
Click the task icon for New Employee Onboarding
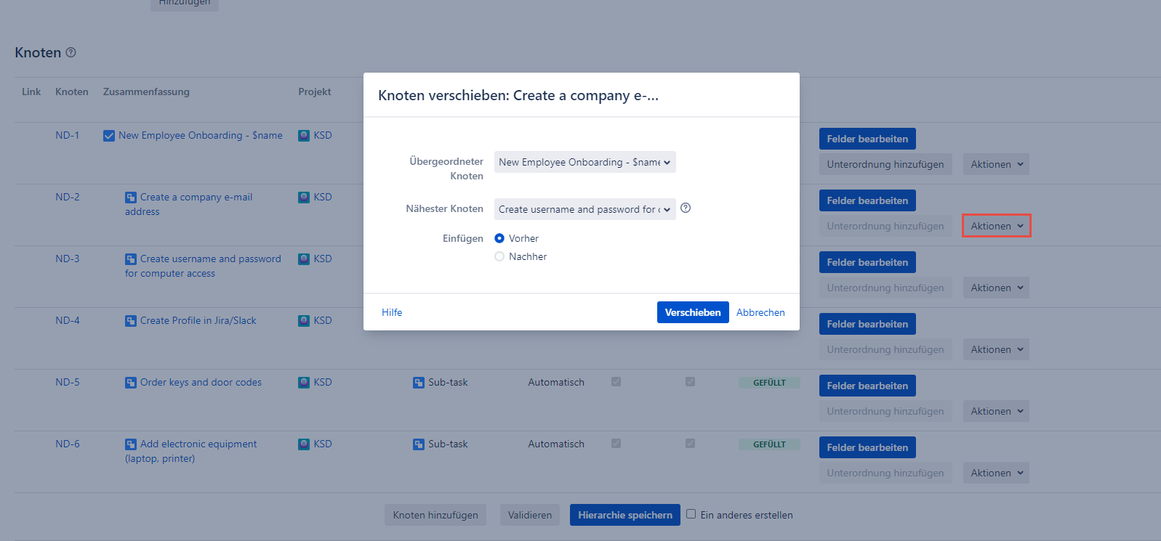pos(109,136)
